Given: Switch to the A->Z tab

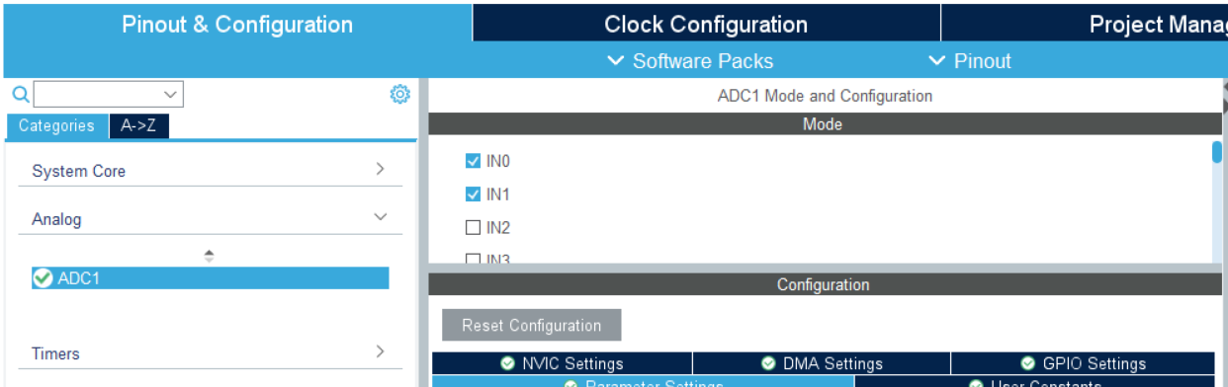Looking at the screenshot, I should click(138, 126).
